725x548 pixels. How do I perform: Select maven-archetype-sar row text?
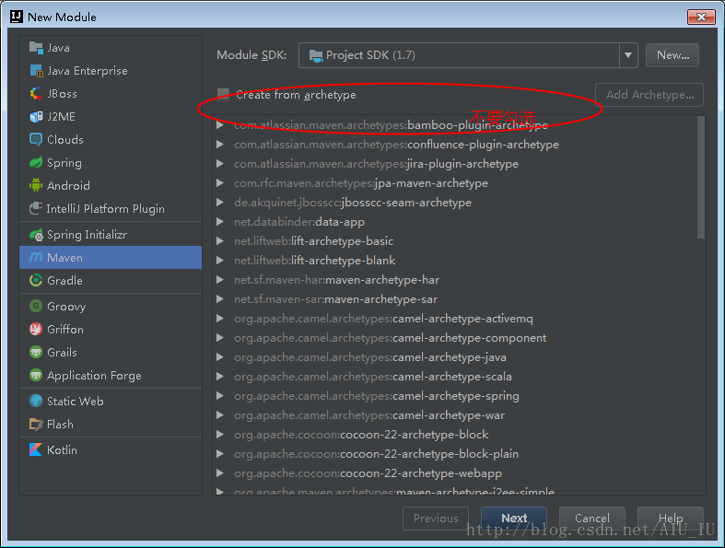tap(335, 299)
